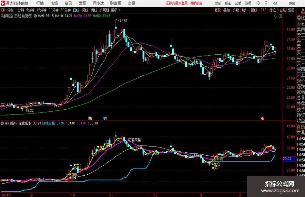Click the 叠加 overlay toolbar button
The width and height of the screenshot is (305, 197).
[x=227, y=10]
